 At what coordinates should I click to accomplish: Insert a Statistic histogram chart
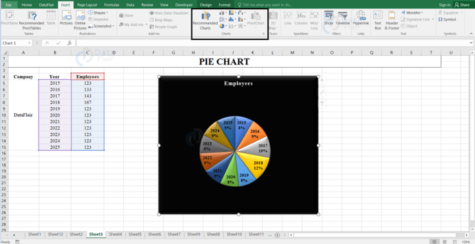click(x=232, y=19)
